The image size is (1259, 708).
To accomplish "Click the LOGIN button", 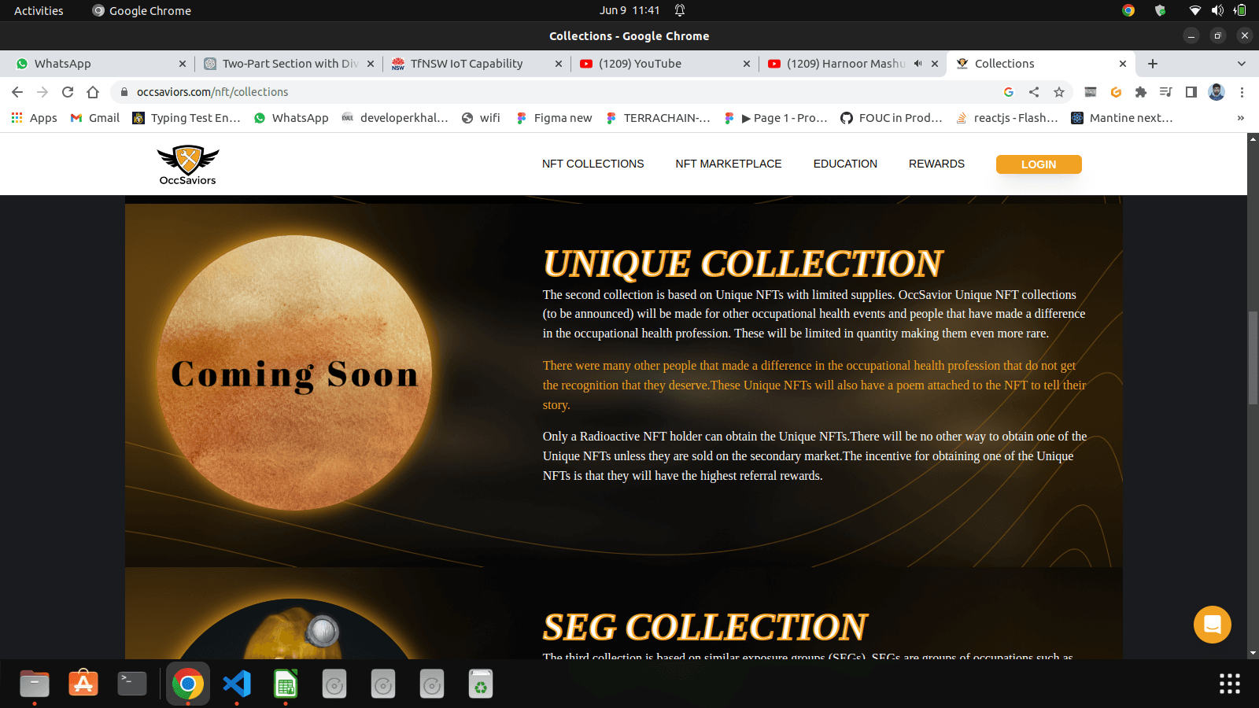I will [1039, 164].
